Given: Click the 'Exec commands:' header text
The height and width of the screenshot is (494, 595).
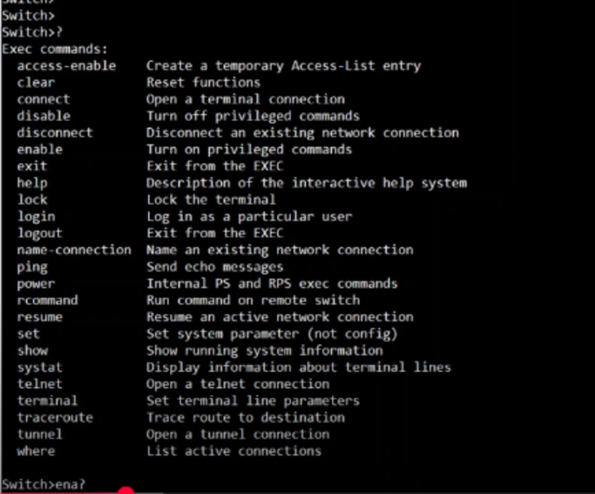Looking at the screenshot, I should [x=55, y=50].
